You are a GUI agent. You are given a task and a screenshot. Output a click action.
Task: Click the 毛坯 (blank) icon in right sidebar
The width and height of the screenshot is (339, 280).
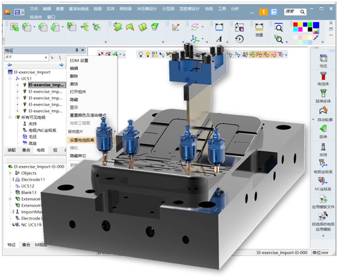click(323, 59)
